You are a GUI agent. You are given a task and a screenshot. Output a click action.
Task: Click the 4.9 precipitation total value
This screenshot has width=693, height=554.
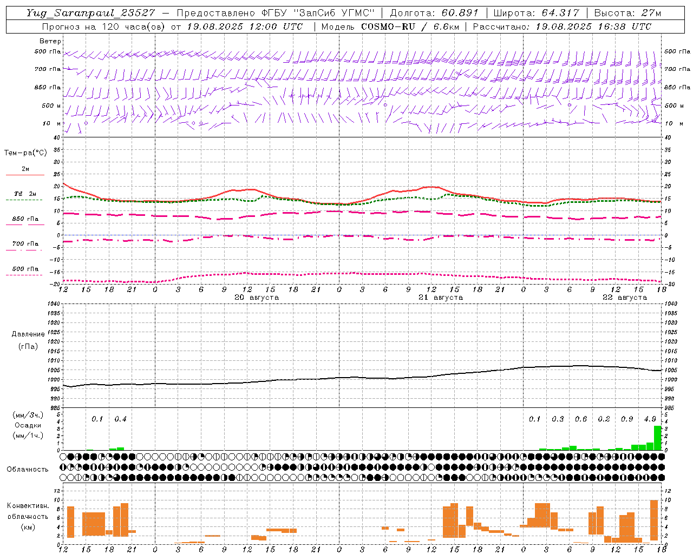[x=650, y=419]
